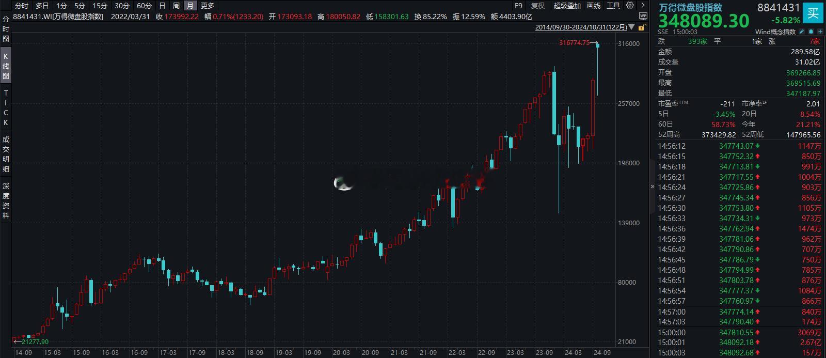Click 52周高 value 373429.82

[x=719, y=135]
